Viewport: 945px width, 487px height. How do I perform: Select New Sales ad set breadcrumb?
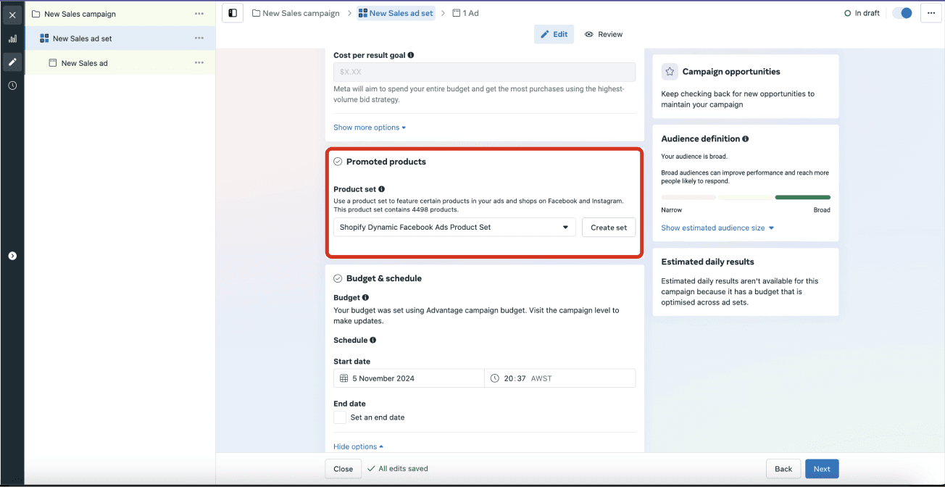click(396, 13)
